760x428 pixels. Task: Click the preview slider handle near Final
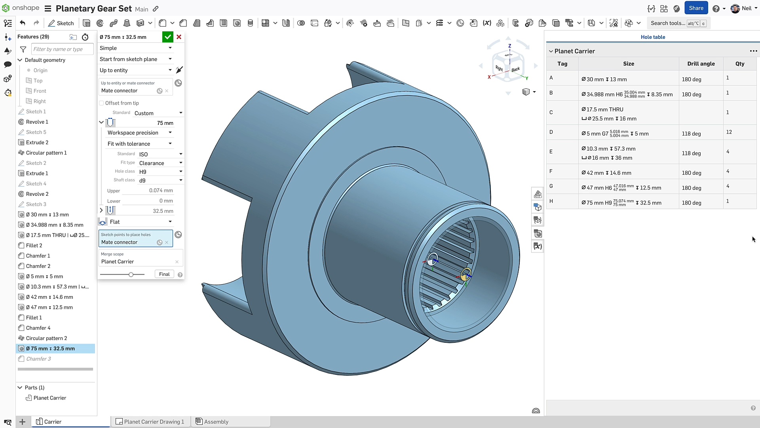[131, 275]
